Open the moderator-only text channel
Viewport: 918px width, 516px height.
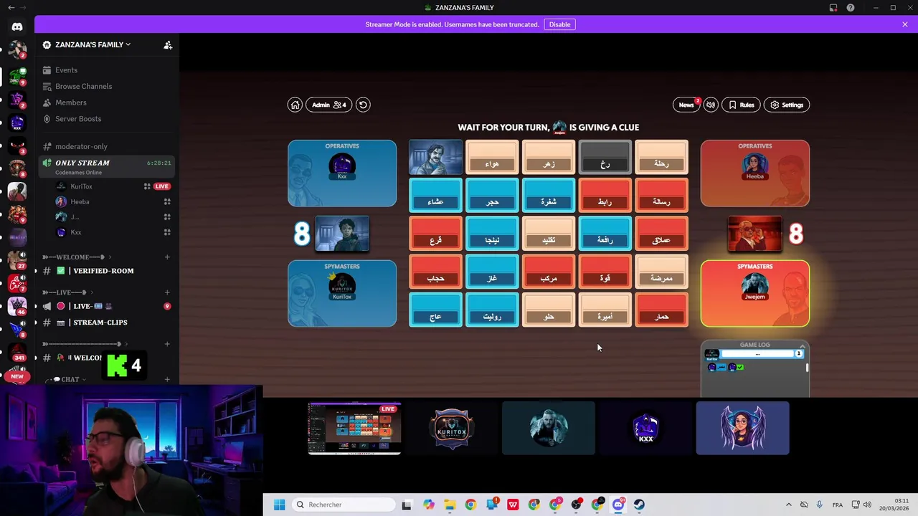pyautogui.click(x=108, y=146)
